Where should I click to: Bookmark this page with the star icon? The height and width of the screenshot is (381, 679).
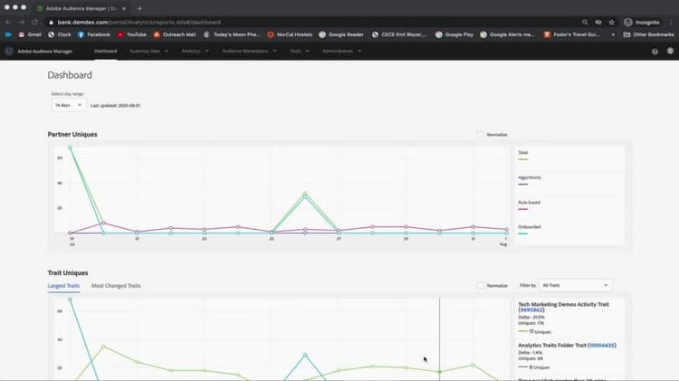[611, 22]
